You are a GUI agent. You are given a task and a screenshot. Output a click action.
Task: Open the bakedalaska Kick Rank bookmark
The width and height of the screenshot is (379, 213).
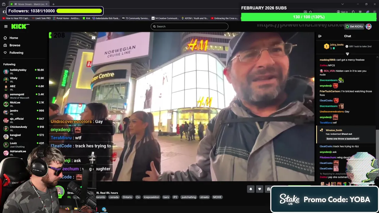point(106,18)
